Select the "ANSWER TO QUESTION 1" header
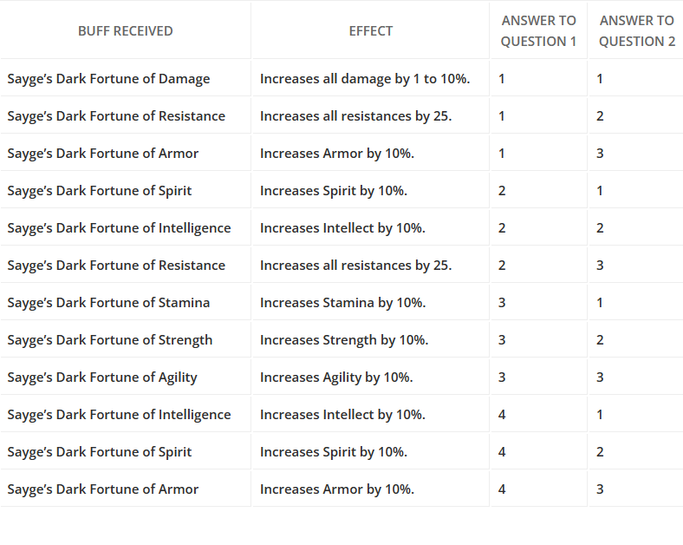The width and height of the screenshot is (683, 545). pos(538,31)
